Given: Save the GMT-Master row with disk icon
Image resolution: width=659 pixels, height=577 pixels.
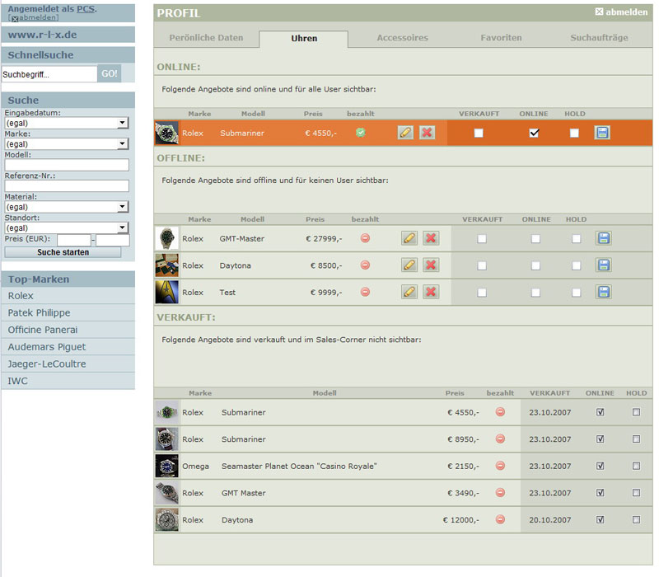Looking at the screenshot, I should click(604, 238).
